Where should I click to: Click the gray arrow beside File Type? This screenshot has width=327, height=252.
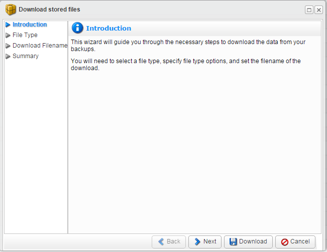(8, 36)
